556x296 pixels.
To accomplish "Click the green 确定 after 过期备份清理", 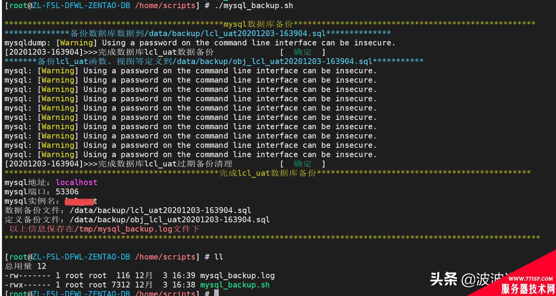I will 302,164.
